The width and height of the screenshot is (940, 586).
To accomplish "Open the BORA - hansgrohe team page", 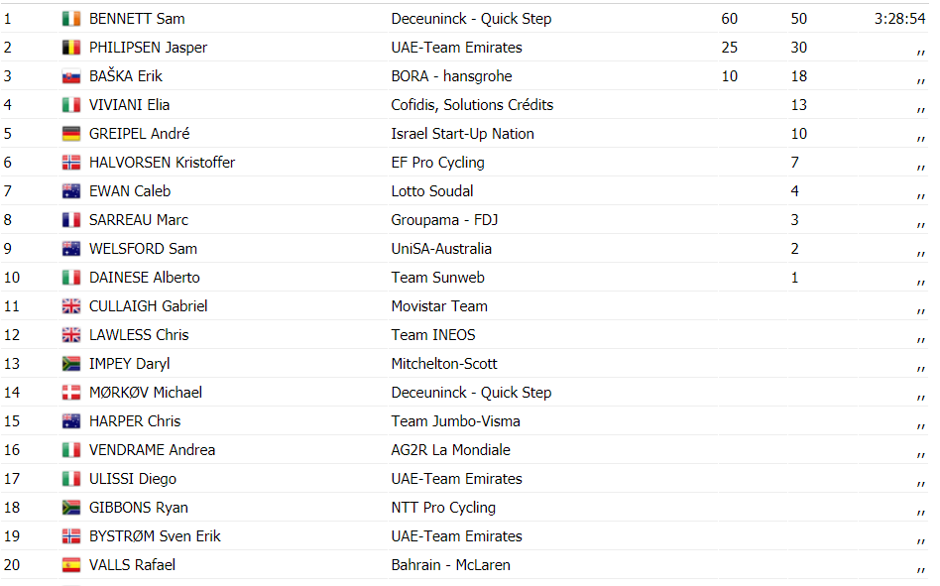I will (451, 76).
